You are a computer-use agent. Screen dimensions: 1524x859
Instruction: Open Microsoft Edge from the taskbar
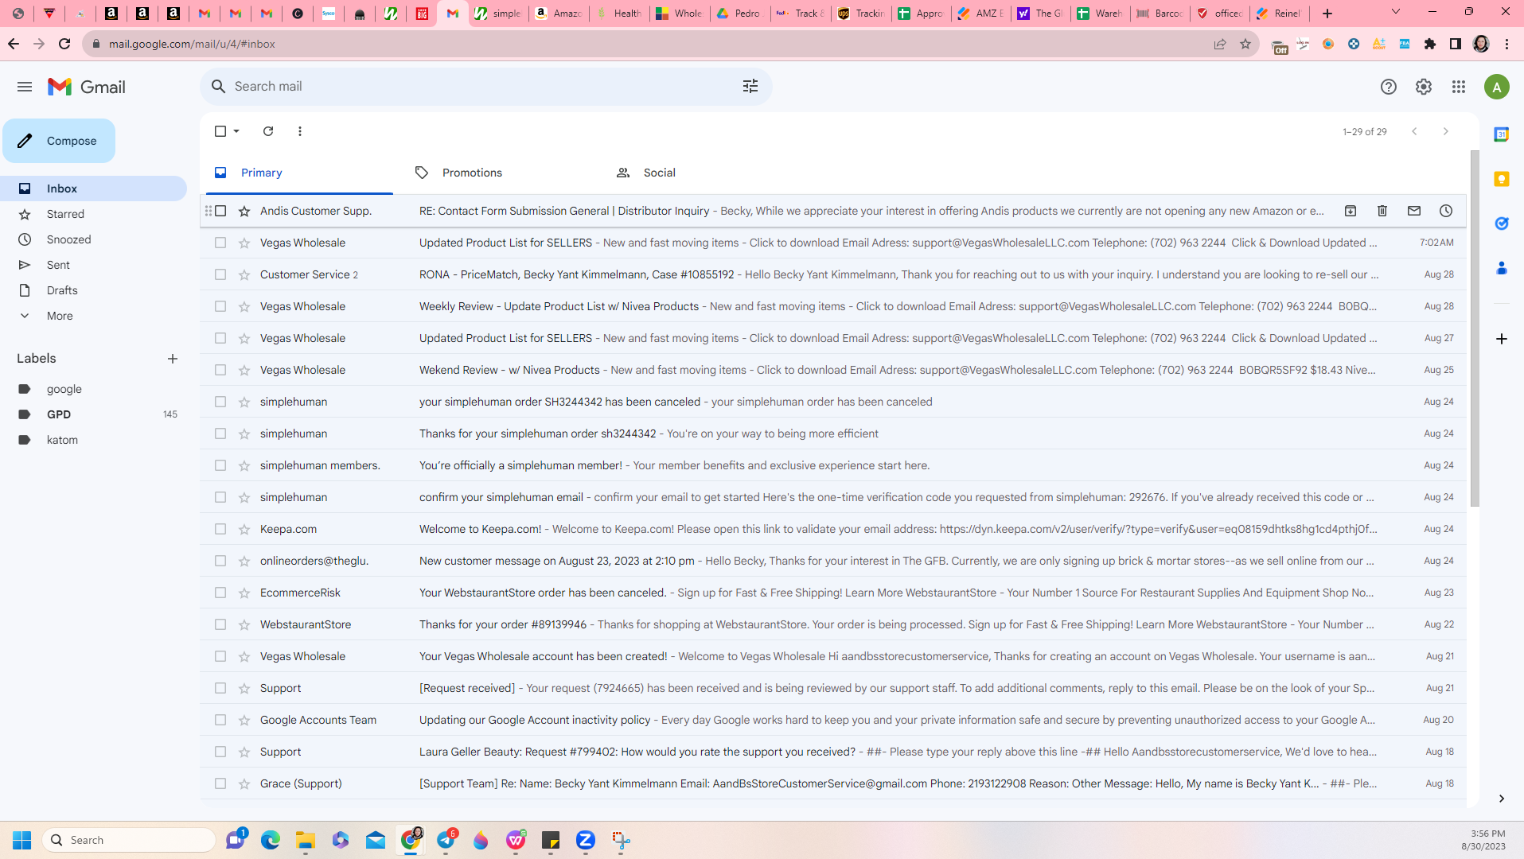(271, 840)
